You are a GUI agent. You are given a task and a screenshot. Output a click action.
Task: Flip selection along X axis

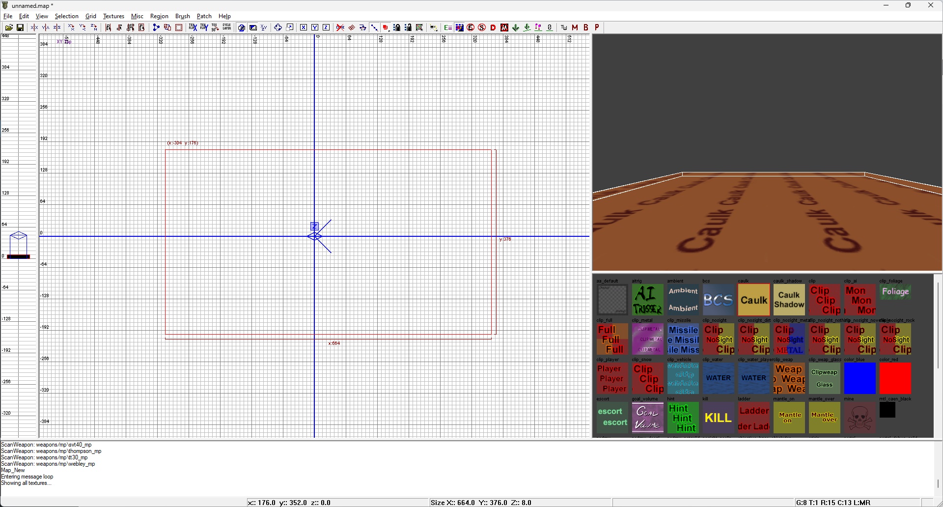[34, 28]
